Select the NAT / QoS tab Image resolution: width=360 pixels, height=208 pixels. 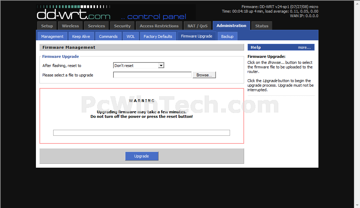point(198,26)
